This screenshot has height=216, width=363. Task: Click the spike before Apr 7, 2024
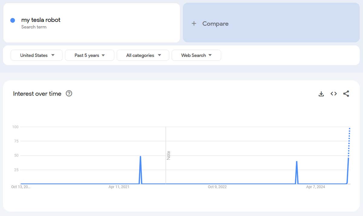(296, 162)
